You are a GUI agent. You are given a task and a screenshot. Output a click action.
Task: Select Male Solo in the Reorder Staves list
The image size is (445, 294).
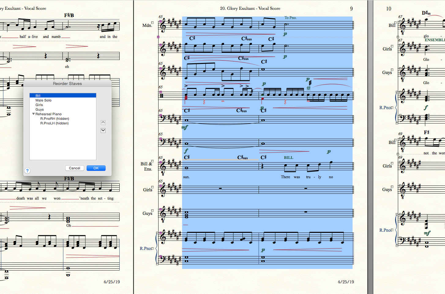[x=43, y=100]
